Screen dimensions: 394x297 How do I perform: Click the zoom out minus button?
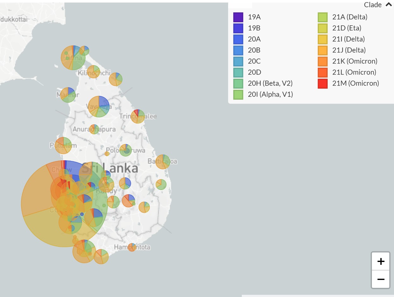click(381, 279)
